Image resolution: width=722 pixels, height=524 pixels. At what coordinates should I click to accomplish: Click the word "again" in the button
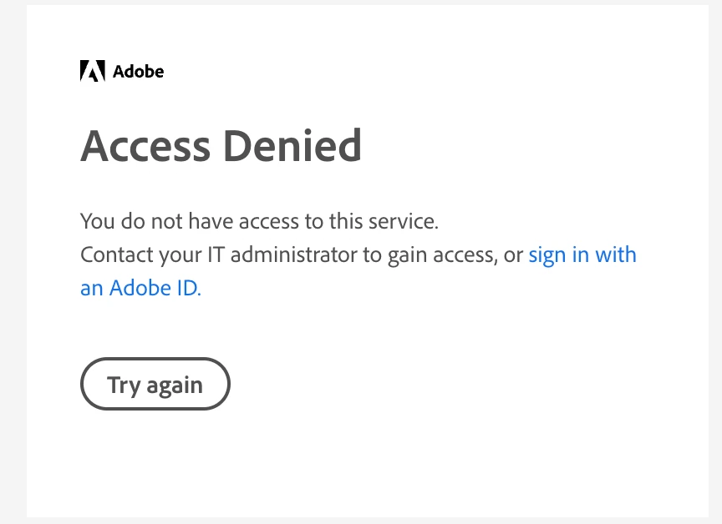click(x=175, y=385)
